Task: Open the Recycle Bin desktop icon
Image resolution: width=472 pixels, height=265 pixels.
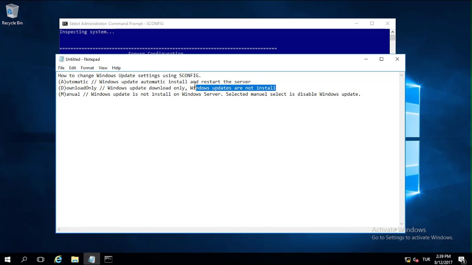Action: (12, 15)
